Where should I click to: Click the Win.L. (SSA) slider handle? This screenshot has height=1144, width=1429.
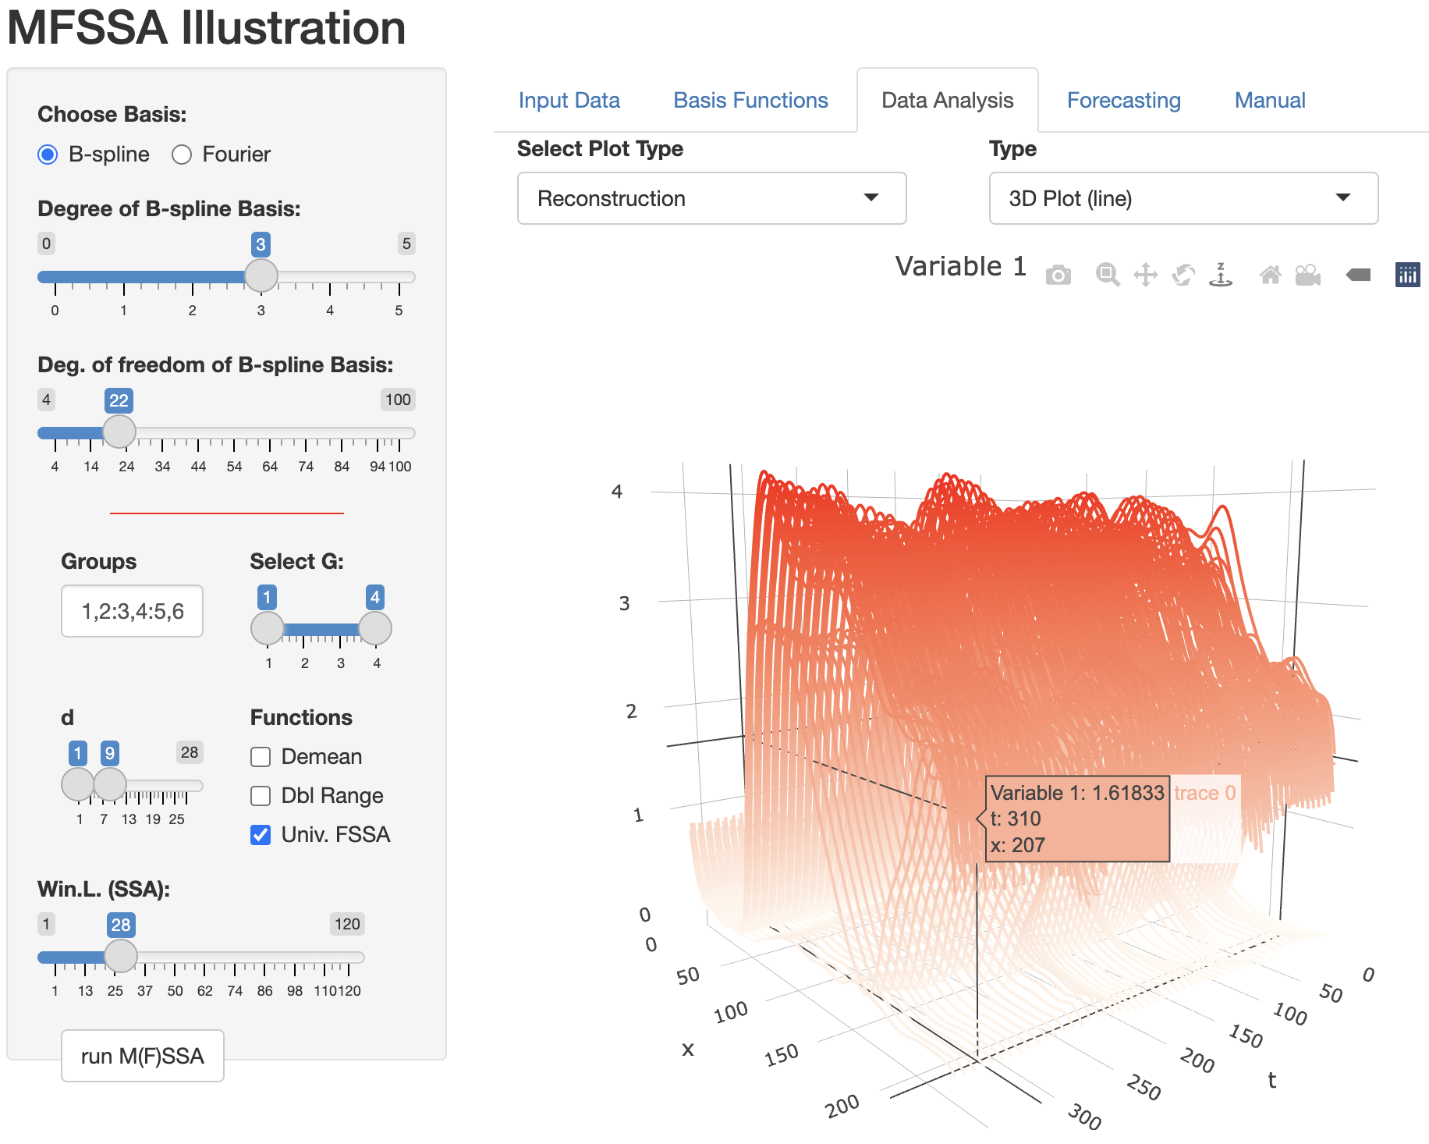(121, 956)
